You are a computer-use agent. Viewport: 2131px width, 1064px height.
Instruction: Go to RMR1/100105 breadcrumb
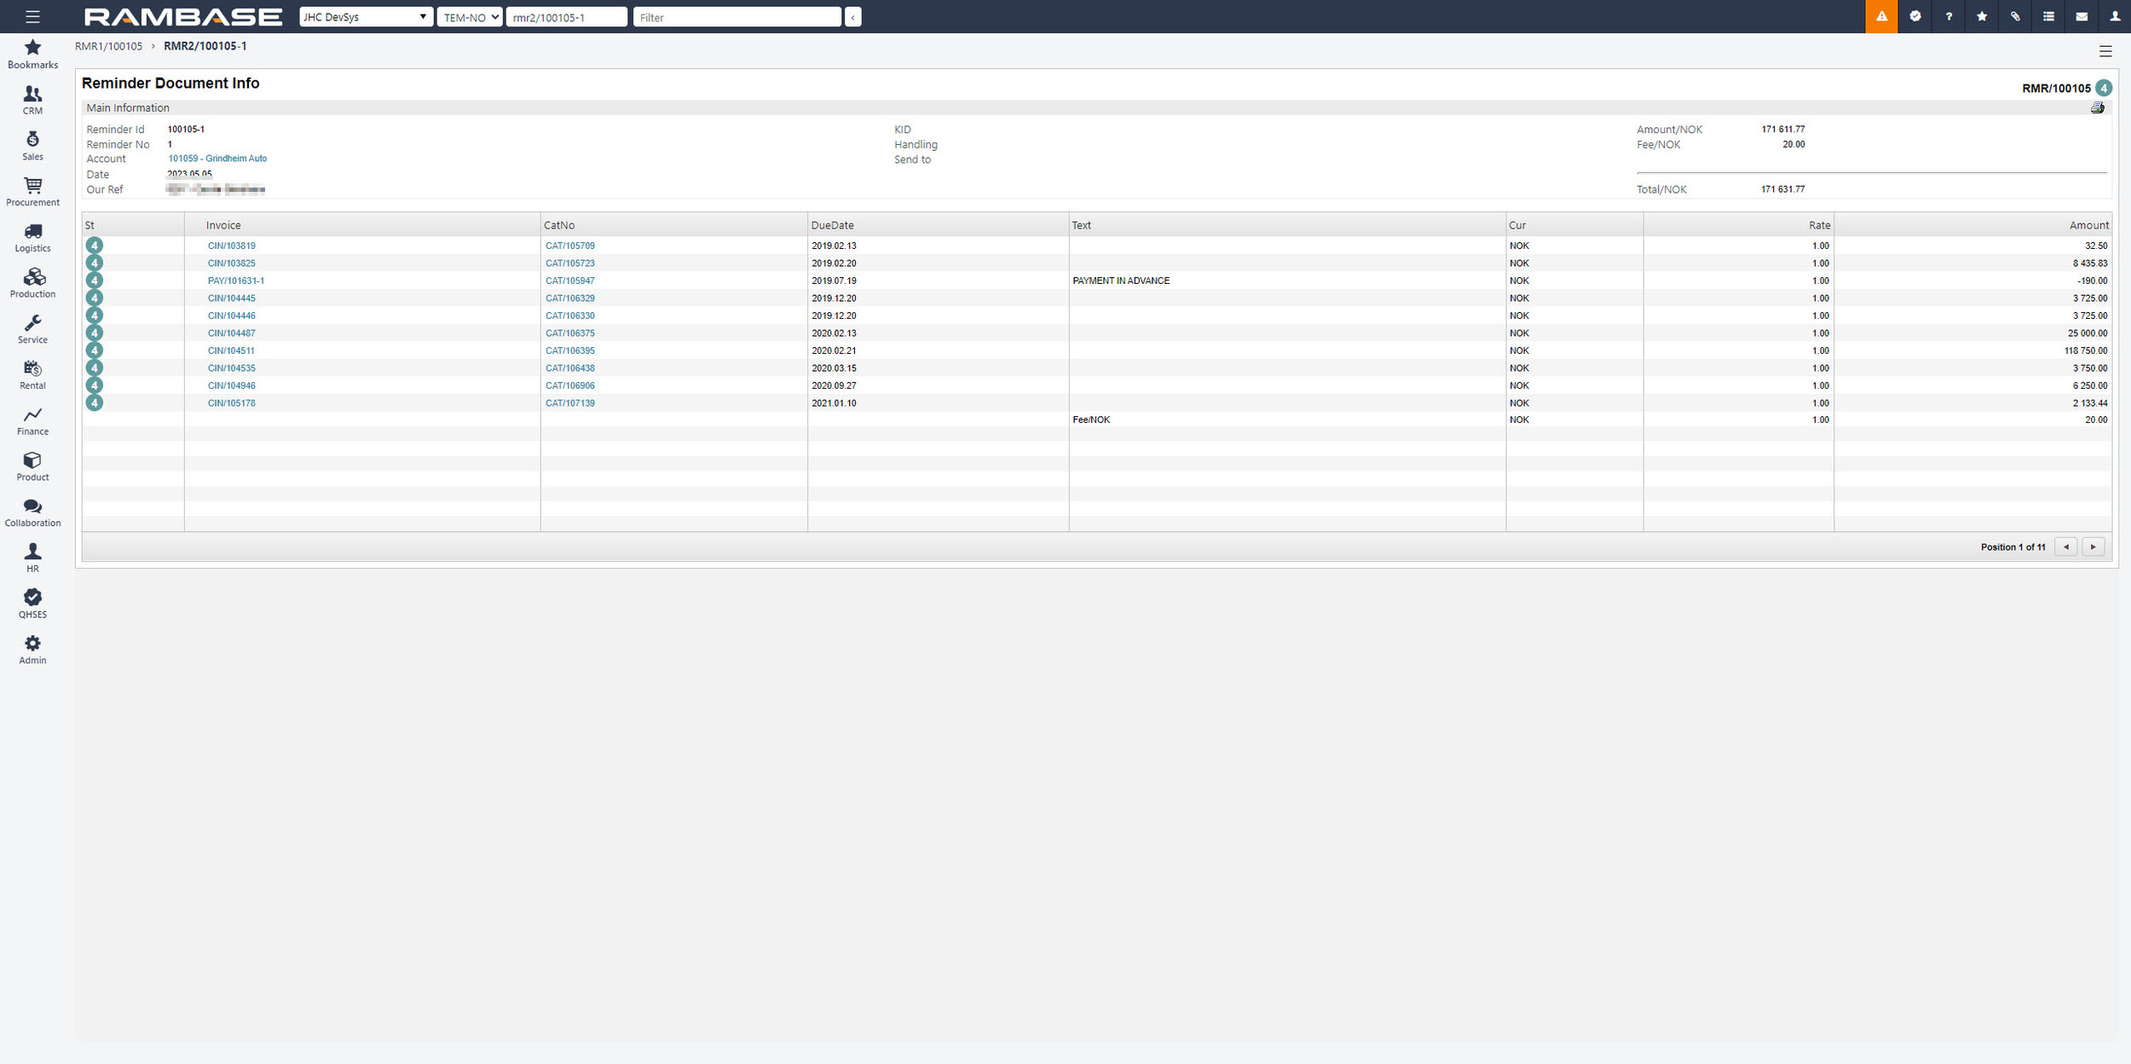(108, 46)
